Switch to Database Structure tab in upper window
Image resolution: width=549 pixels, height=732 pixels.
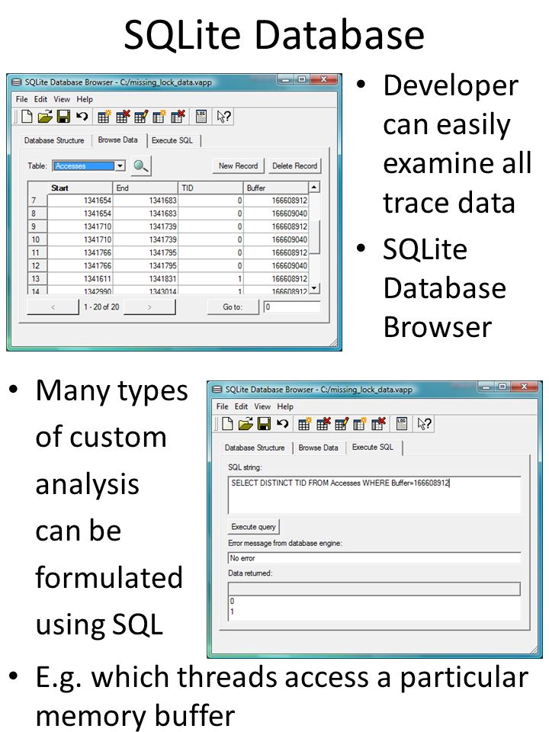coord(54,140)
